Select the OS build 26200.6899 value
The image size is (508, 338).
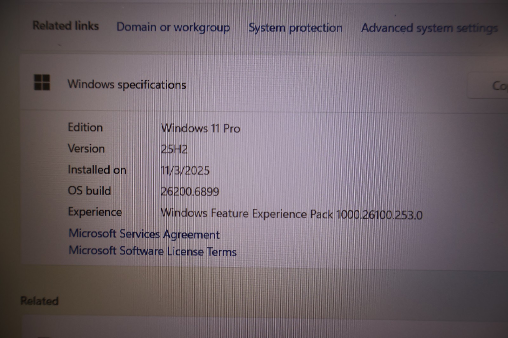(x=190, y=191)
